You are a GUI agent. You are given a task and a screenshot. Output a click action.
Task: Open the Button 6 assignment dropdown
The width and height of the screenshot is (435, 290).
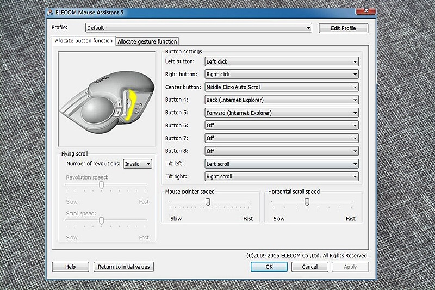click(x=281, y=126)
